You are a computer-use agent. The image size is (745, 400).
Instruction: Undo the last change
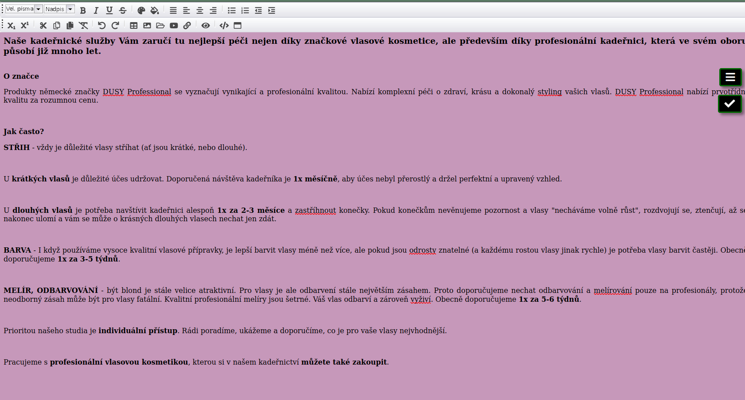pyautogui.click(x=102, y=25)
